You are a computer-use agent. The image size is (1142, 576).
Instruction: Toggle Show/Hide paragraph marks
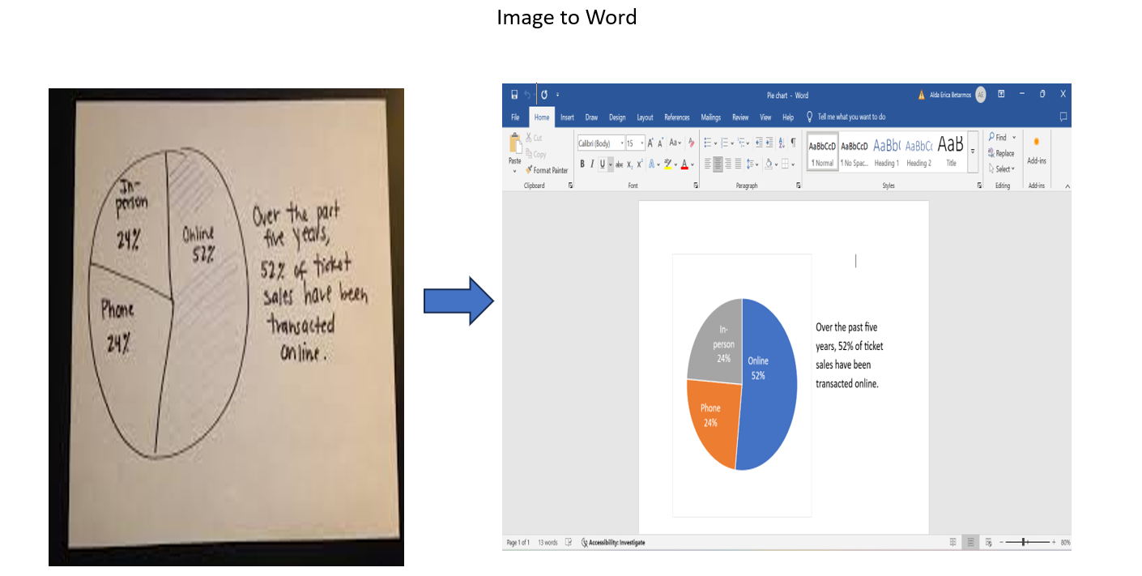tap(793, 143)
